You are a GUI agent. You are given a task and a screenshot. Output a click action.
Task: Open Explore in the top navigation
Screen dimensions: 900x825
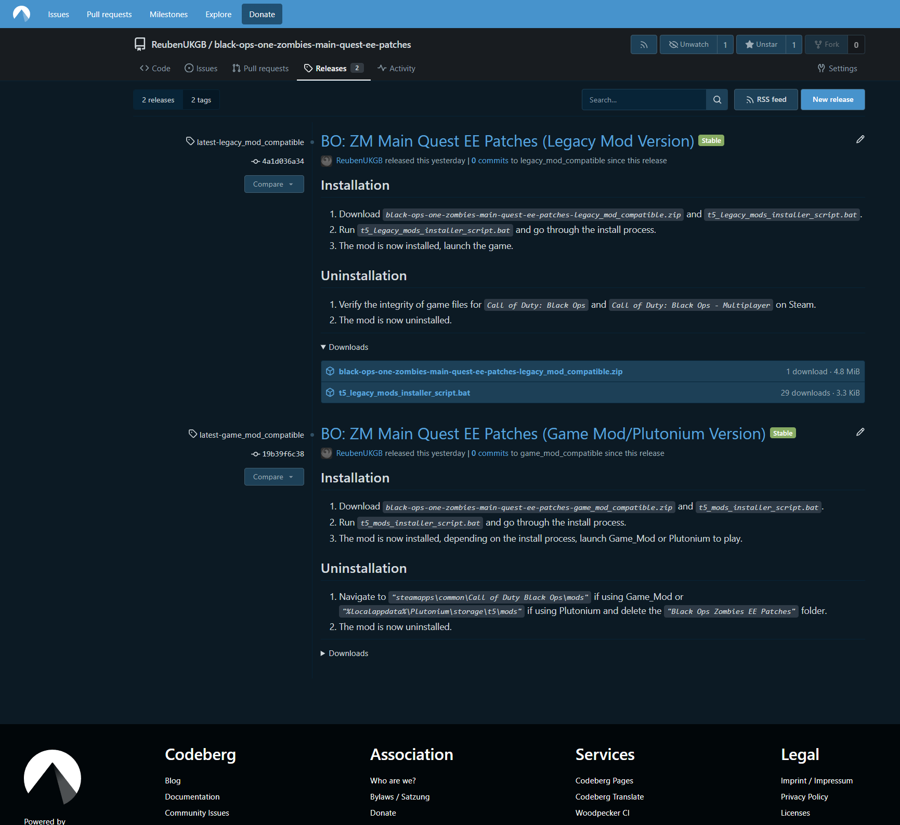218,15
